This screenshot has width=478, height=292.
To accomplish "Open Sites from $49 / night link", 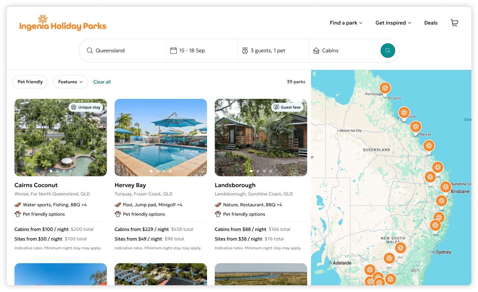I will point(138,239).
